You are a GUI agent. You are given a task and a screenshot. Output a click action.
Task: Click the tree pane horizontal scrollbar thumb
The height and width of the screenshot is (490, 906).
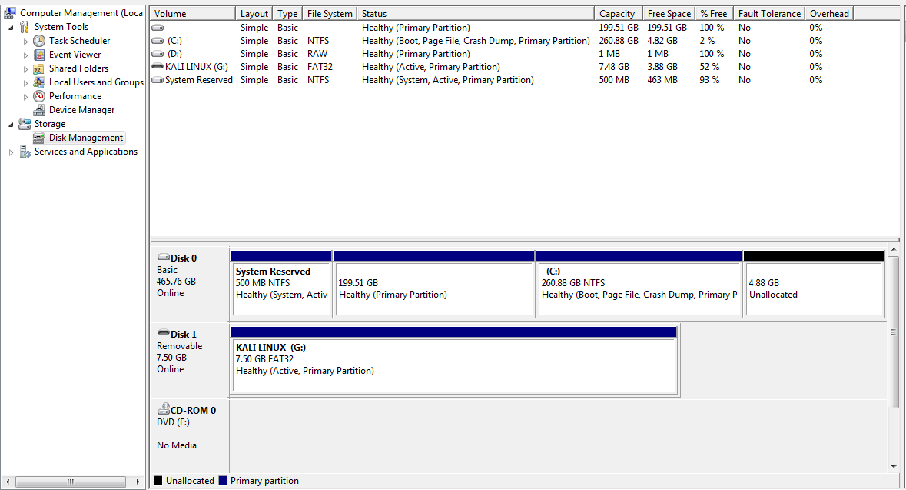(71, 482)
